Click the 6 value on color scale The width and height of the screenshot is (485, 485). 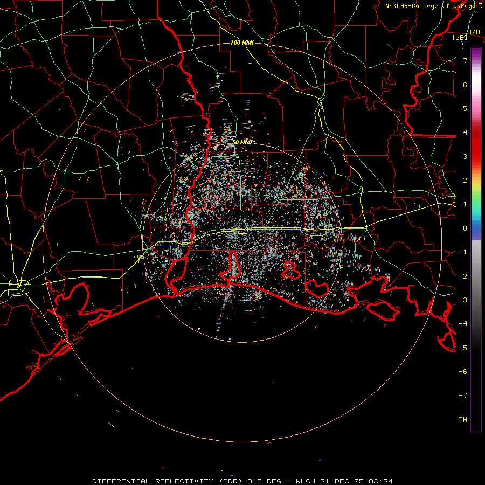click(465, 85)
